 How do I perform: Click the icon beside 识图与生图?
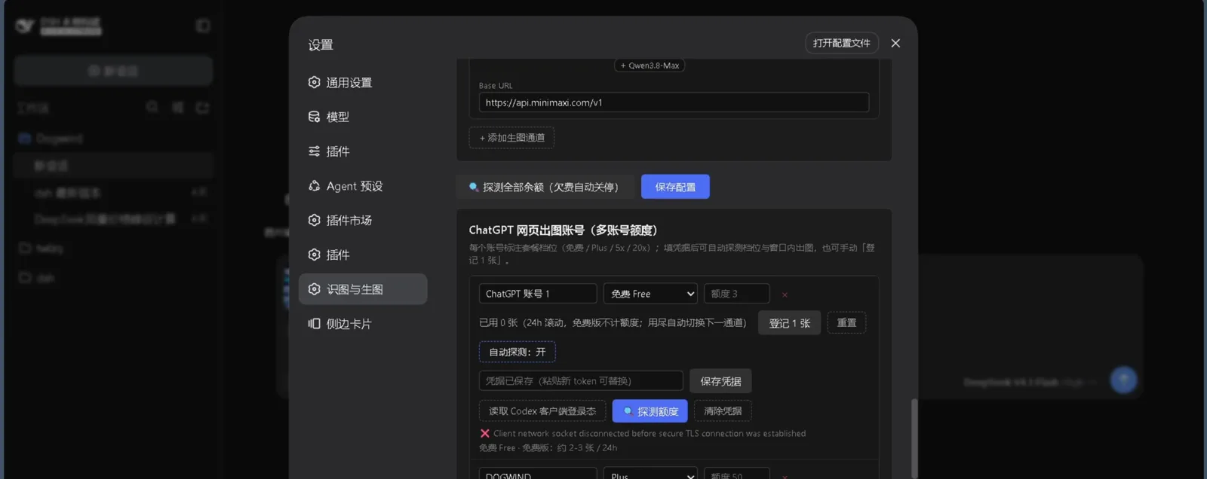(x=314, y=289)
